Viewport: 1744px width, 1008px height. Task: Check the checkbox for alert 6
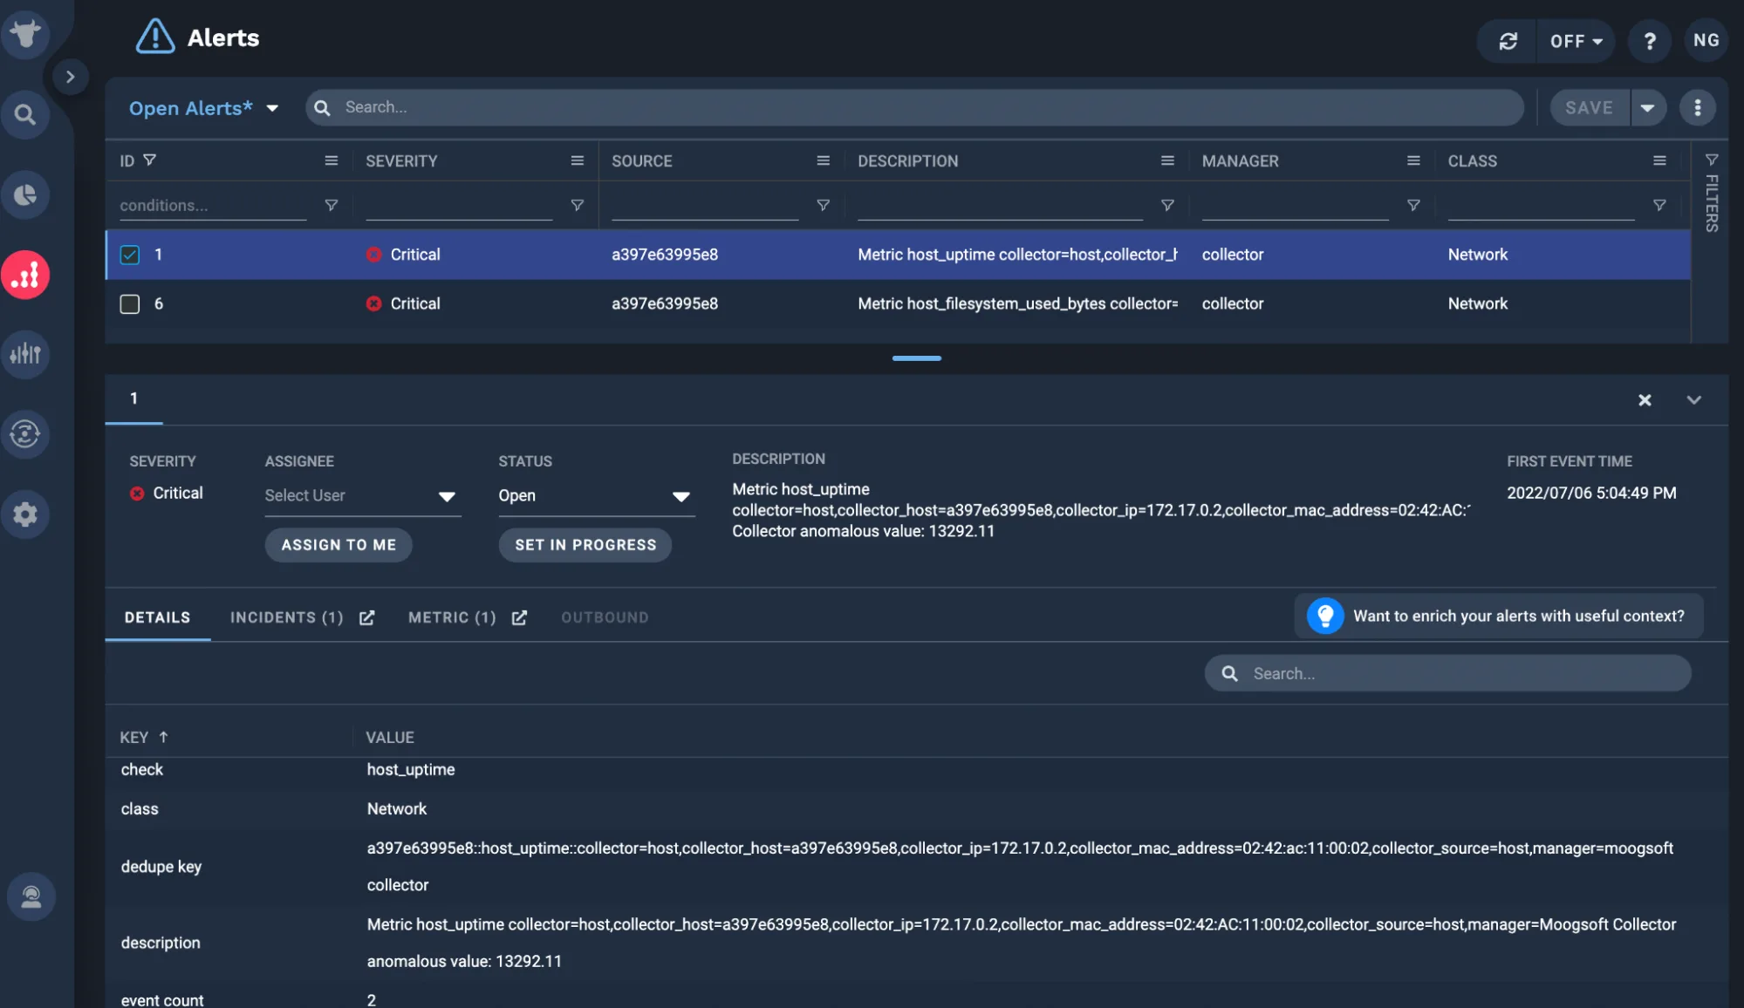tap(130, 303)
